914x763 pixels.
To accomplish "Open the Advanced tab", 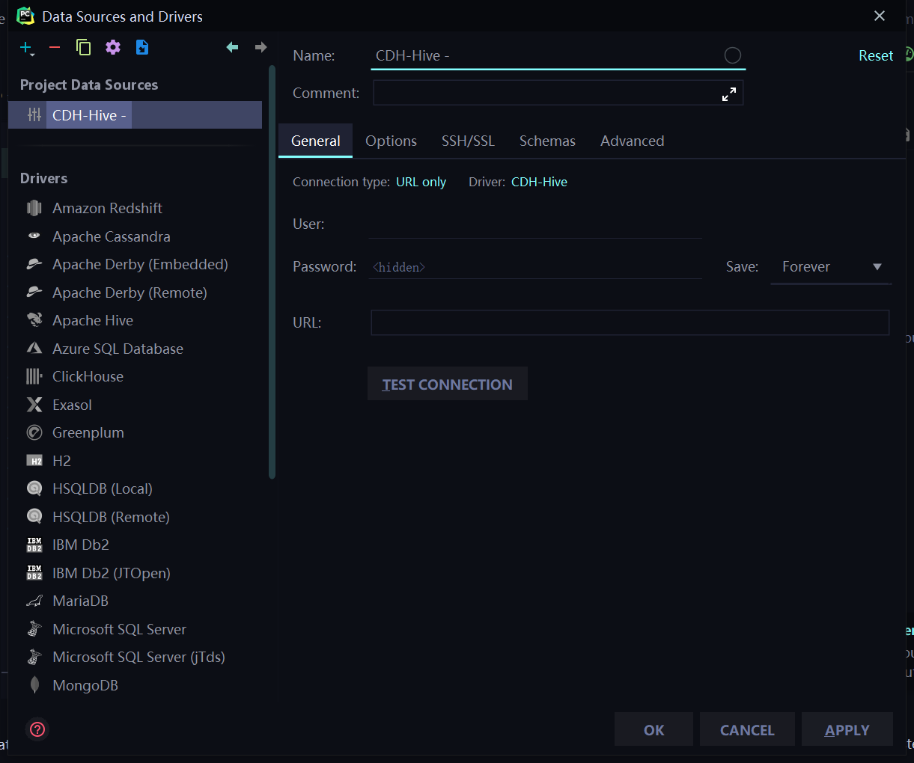I will tap(632, 141).
